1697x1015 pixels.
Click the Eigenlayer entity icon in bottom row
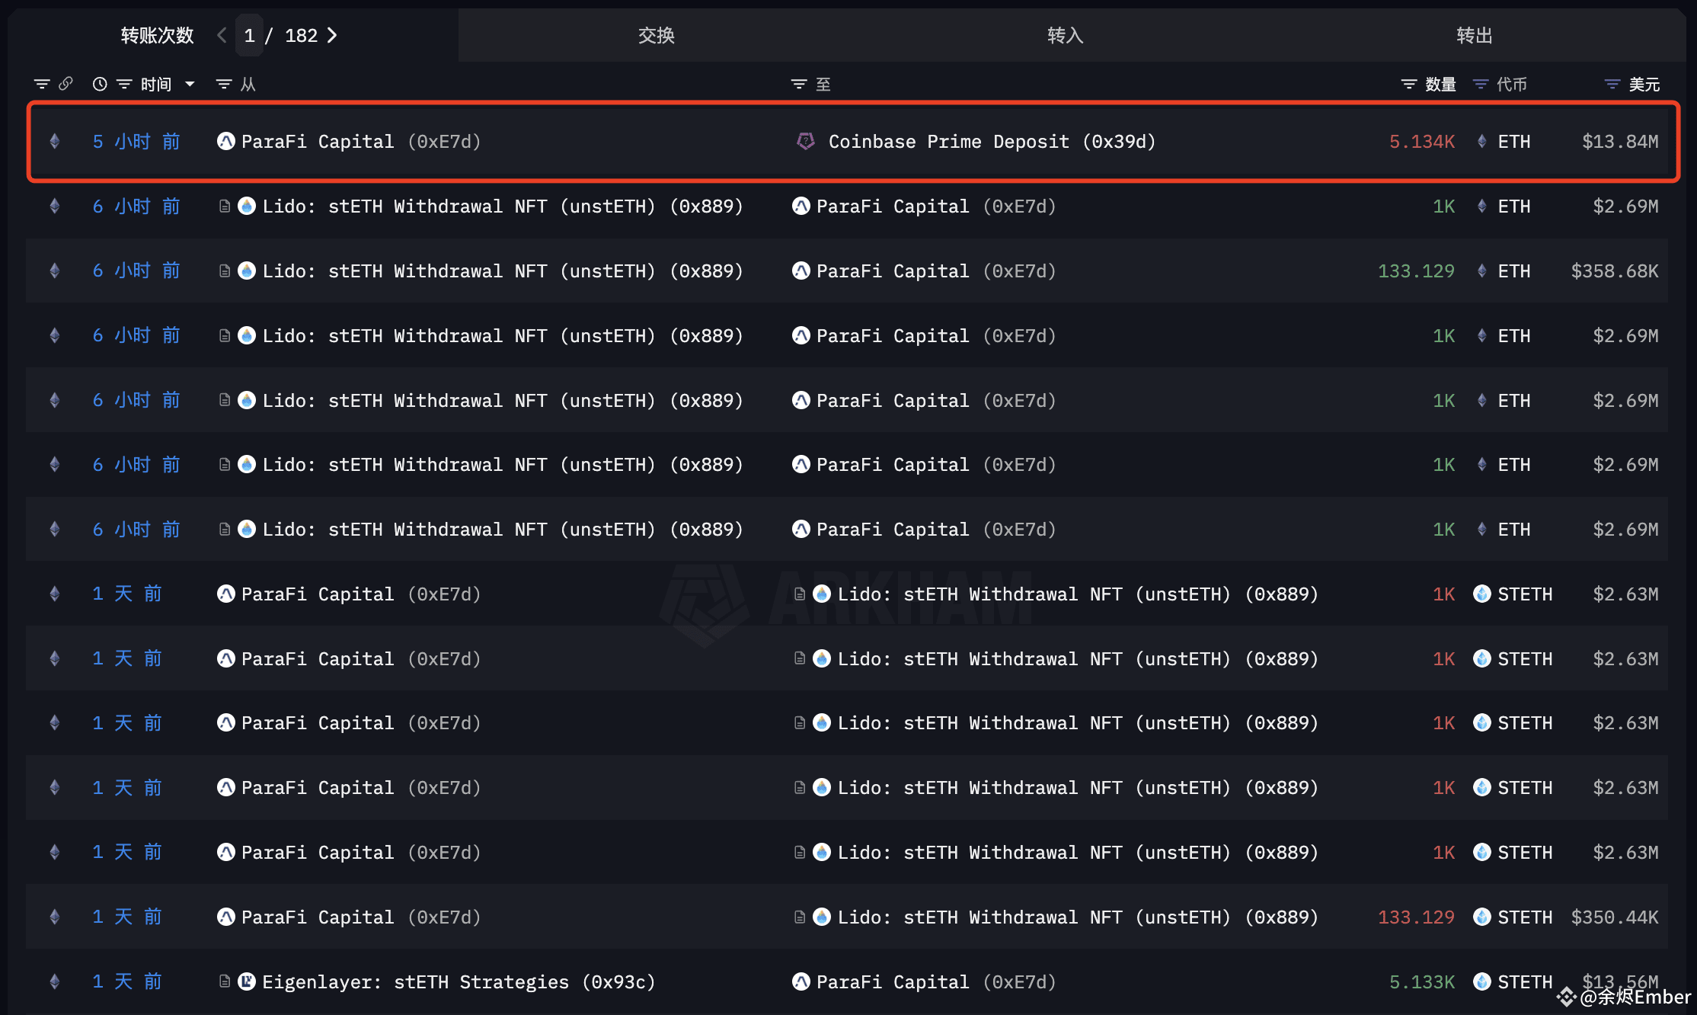point(247,982)
